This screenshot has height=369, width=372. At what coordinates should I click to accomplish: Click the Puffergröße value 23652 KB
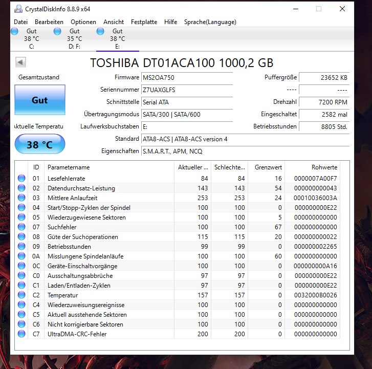tap(324, 78)
